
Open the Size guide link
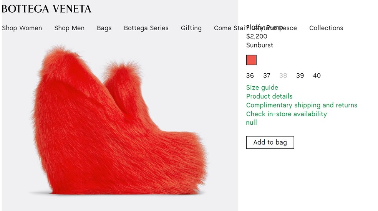pos(262,87)
